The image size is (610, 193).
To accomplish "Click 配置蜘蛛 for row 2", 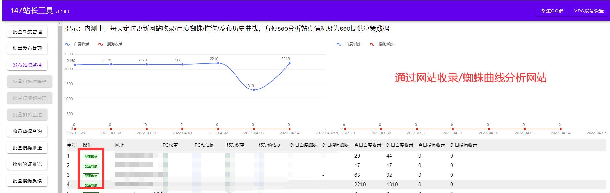I will [91, 166].
